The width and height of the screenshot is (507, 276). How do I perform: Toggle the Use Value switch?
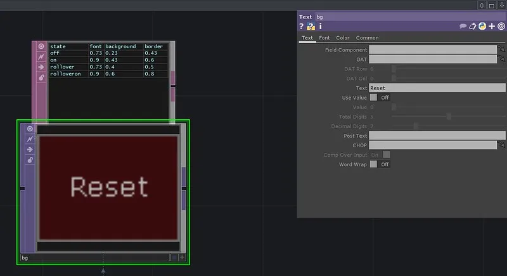pyautogui.click(x=374, y=98)
